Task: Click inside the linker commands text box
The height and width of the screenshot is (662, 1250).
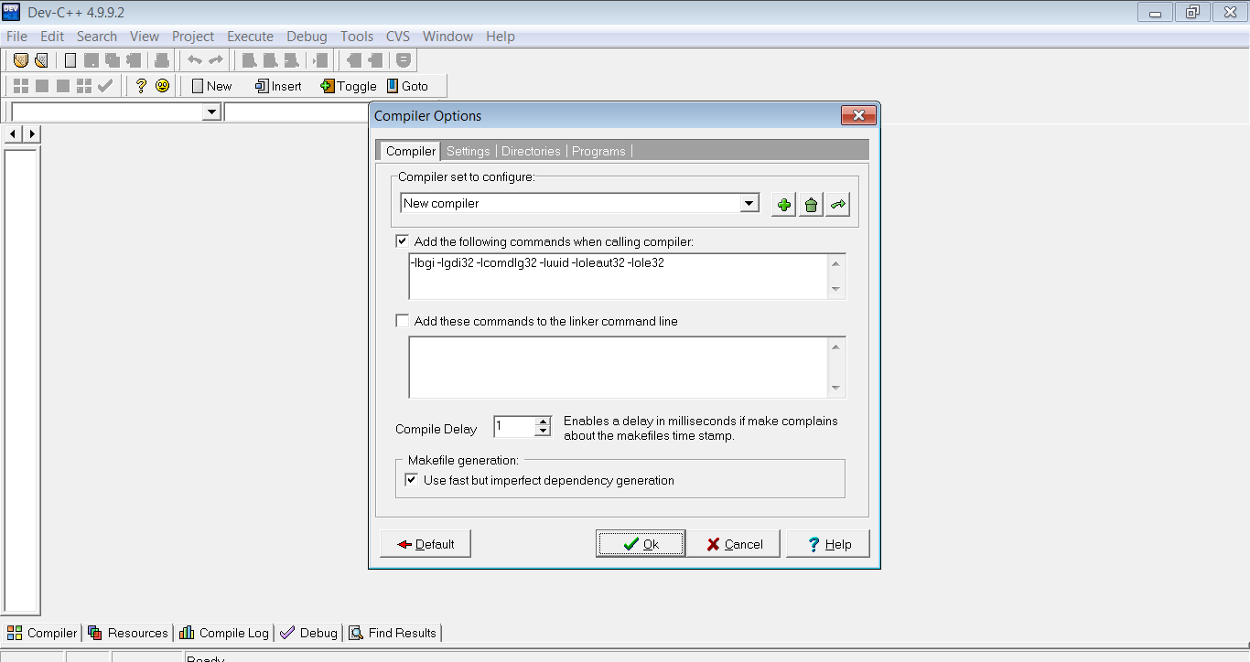Action: coord(620,368)
